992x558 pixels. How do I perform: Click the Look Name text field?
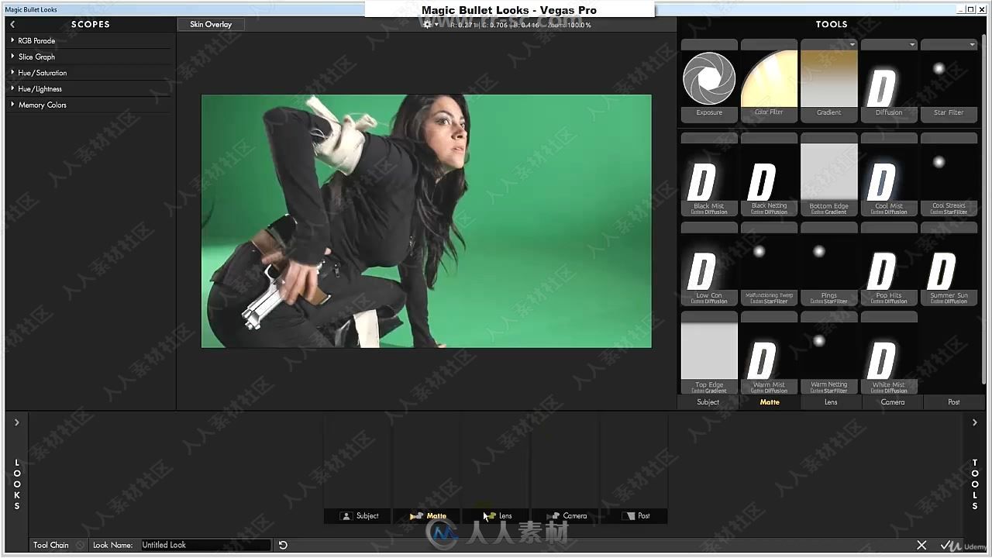(x=205, y=546)
